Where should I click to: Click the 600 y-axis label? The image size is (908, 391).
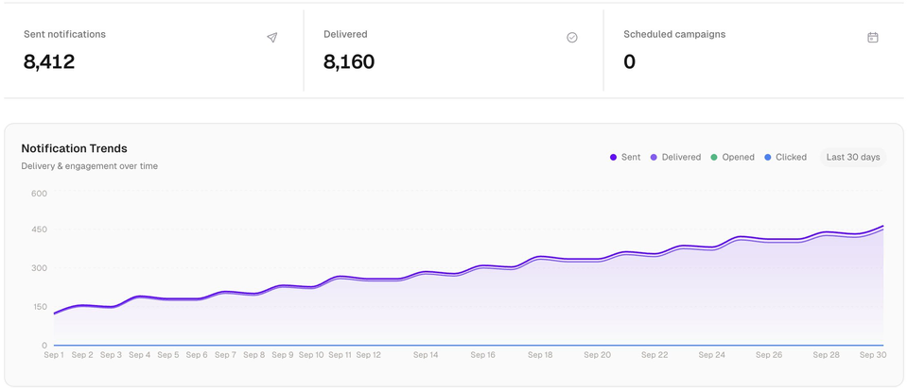(39, 194)
